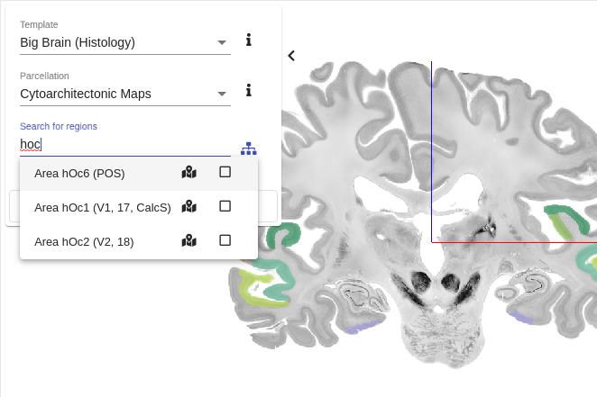Click map marker icon for Area hOc2
The width and height of the screenshot is (597, 397).
[x=188, y=241]
